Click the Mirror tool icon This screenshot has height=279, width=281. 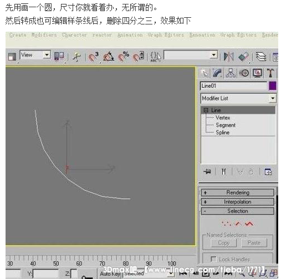pos(229,56)
